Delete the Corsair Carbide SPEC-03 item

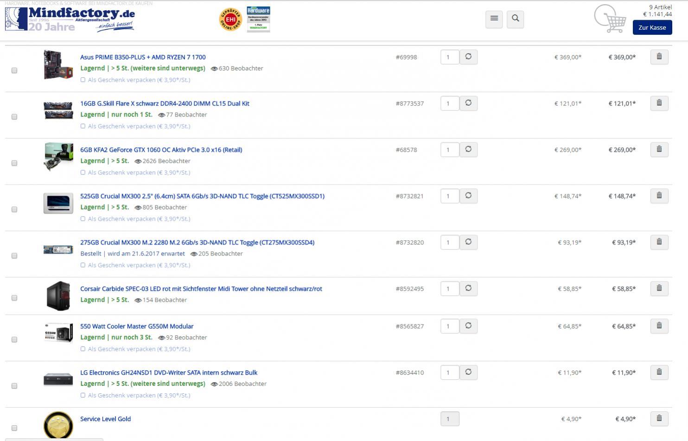coord(659,288)
